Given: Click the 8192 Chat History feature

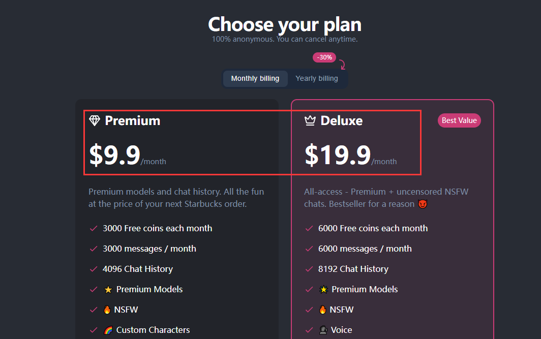Looking at the screenshot, I should [353, 269].
